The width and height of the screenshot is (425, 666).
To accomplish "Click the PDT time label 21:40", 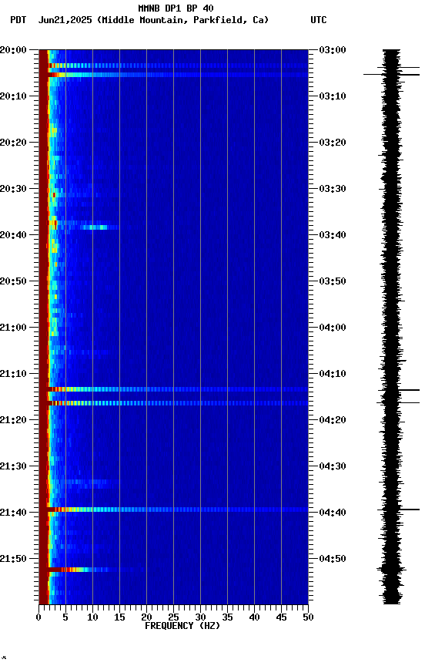I will click(x=13, y=513).
